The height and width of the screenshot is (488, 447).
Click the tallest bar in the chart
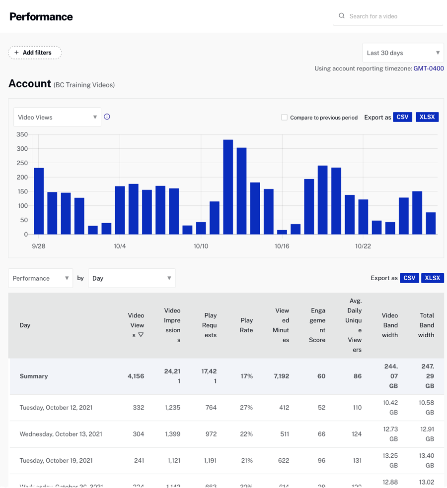click(228, 187)
